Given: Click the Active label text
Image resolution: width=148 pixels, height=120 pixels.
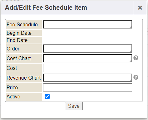Looking at the screenshot, I should coord(13,97).
